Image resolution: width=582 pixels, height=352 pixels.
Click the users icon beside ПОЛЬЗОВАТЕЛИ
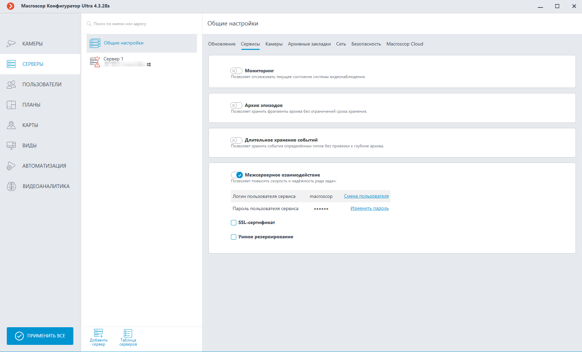pos(11,85)
